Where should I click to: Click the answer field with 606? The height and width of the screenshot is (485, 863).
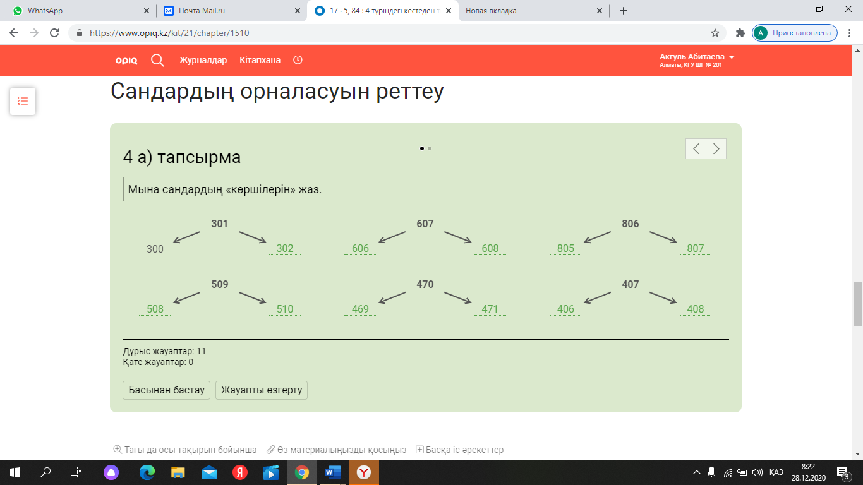(360, 248)
